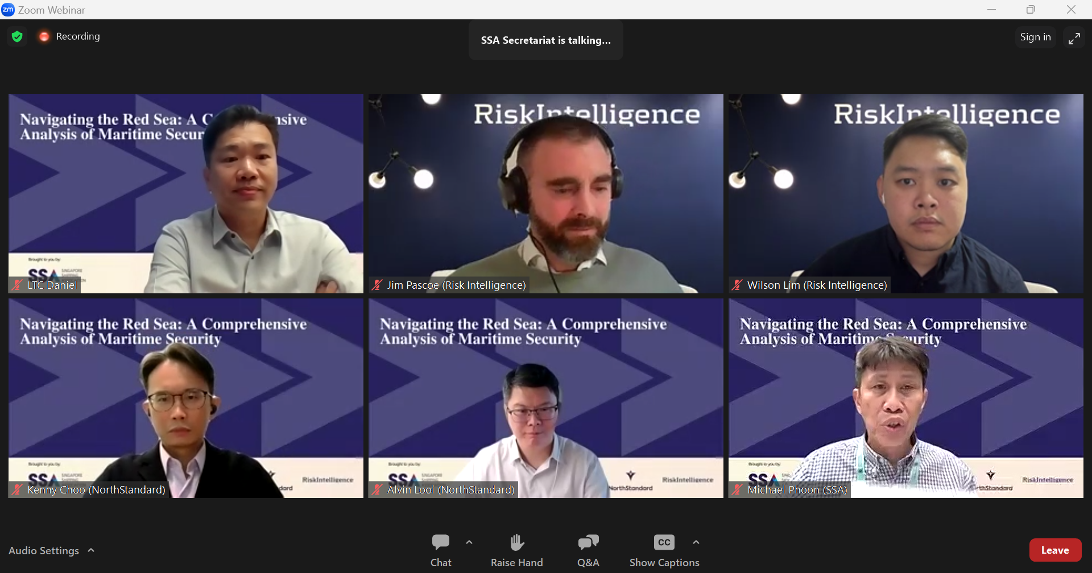
Task: Click the muted mic icon beside Michael Phoon
Action: [x=737, y=489]
